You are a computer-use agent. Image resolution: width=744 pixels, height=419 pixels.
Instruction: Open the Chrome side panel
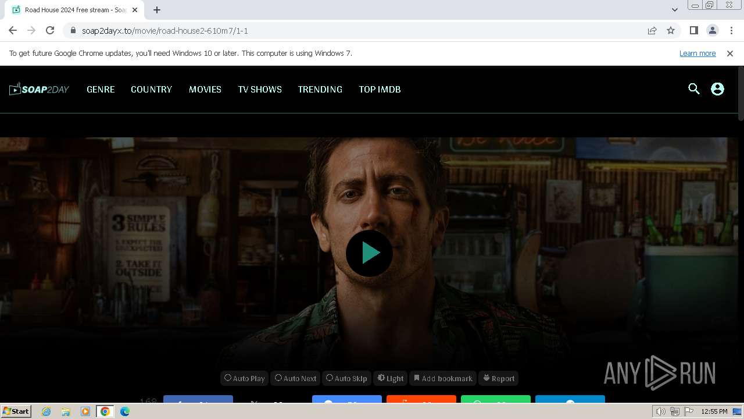[x=693, y=30]
